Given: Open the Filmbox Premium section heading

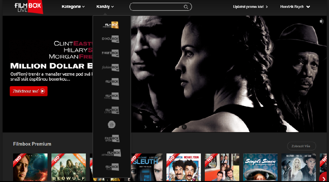Looking at the screenshot, I should point(32,144).
